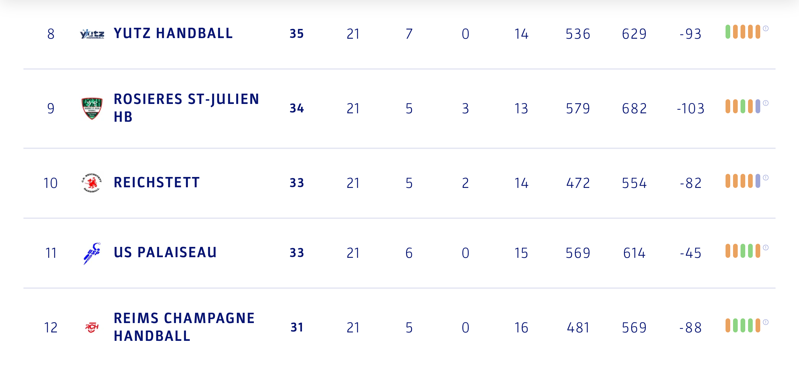Click the Reims Champagne Handball logo
Viewport: 799px width, 368px height.
pyautogui.click(x=92, y=327)
